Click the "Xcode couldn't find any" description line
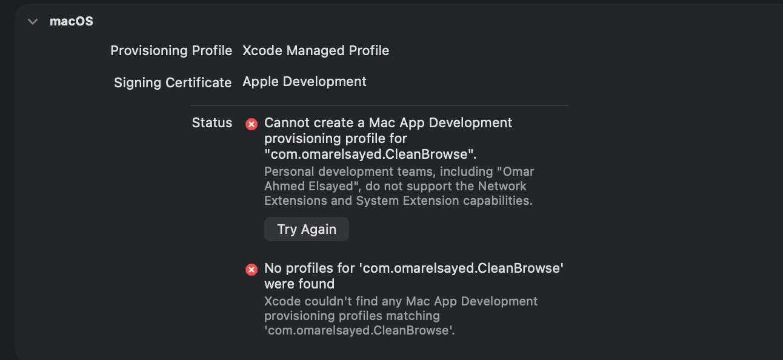The image size is (783, 360). [x=401, y=301]
